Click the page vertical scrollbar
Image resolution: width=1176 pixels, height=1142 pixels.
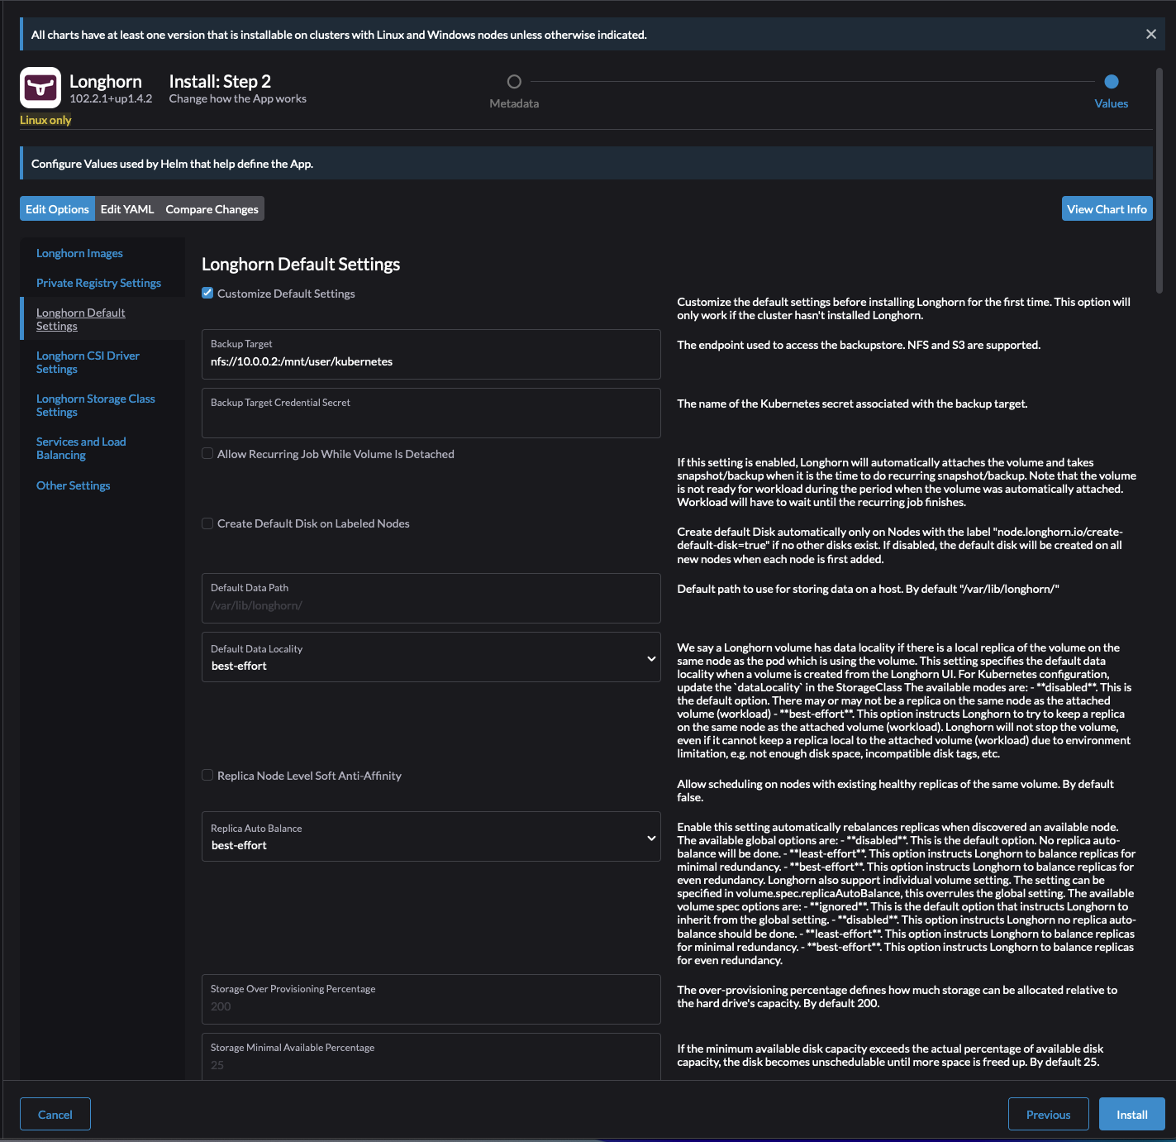click(1159, 182)
